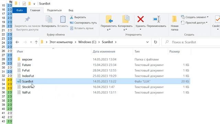Screen dimensions: 220x124
Task: Click the Свойства properties checkmark icon
Action: (218, 19)
